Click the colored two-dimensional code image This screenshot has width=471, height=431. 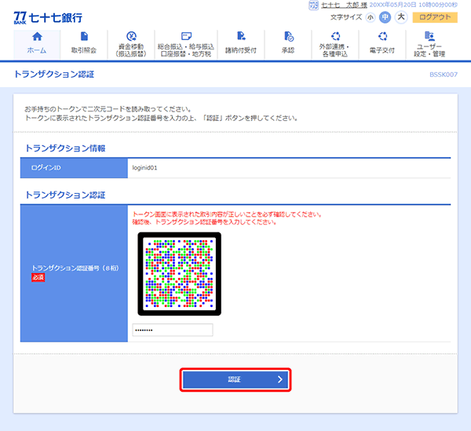click(x=179, y=274)
